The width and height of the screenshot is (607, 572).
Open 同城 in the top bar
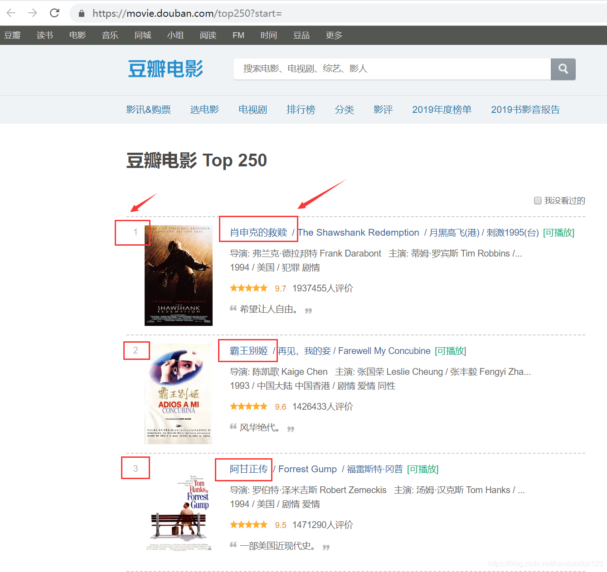coord(143,35)
